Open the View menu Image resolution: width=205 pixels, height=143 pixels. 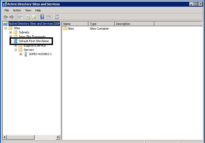click(28, 10)
